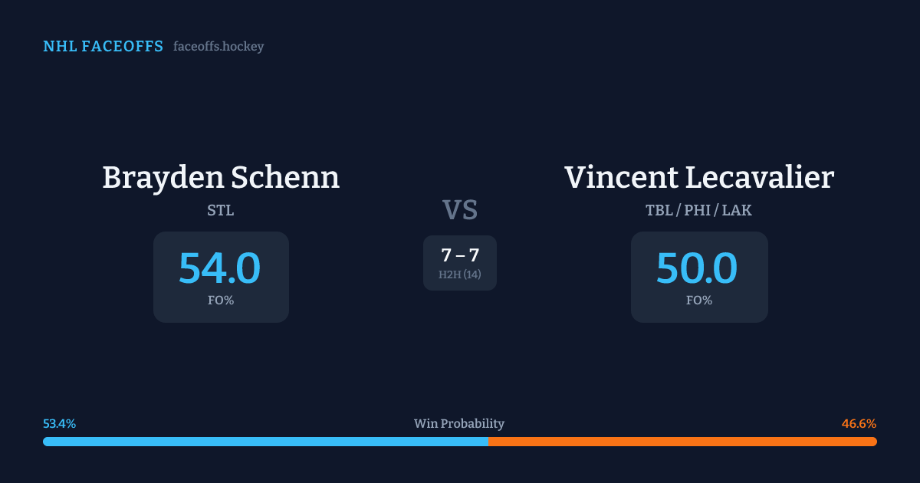Click the 46.6% win probability figure
920x483 pixels.
(859, 424)
